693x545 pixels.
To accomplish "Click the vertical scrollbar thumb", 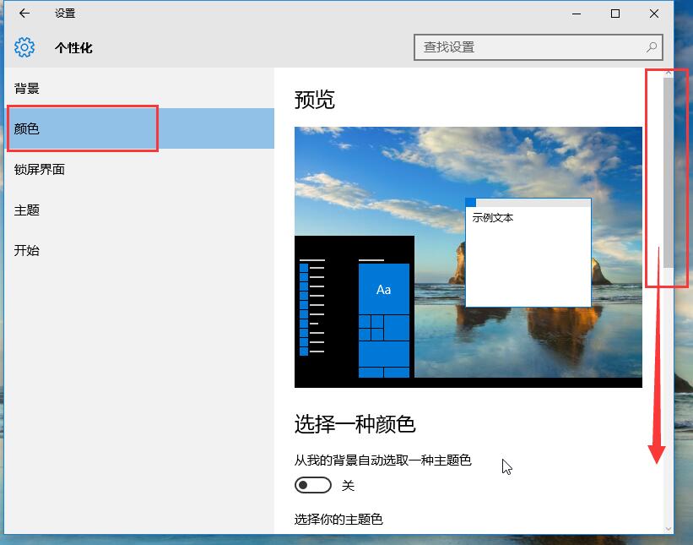I will [669, 172].
